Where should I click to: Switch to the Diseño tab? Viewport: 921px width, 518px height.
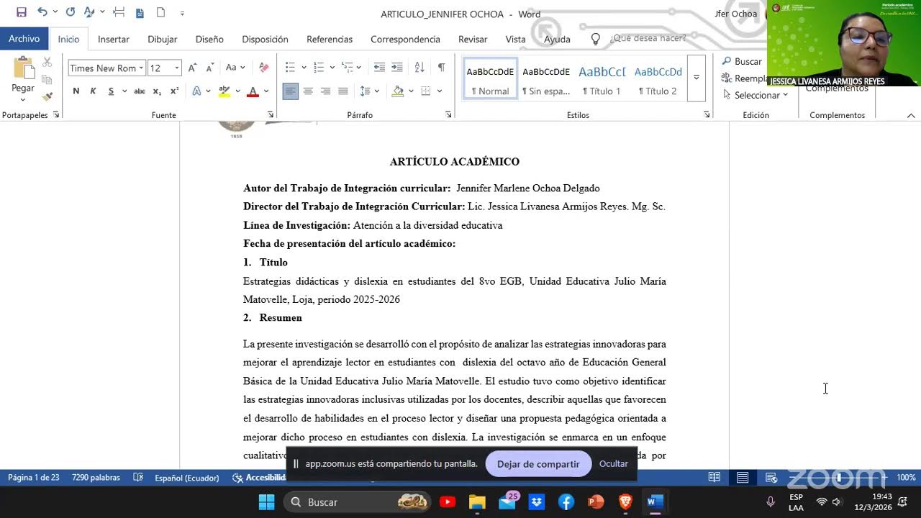coord(209,40)
